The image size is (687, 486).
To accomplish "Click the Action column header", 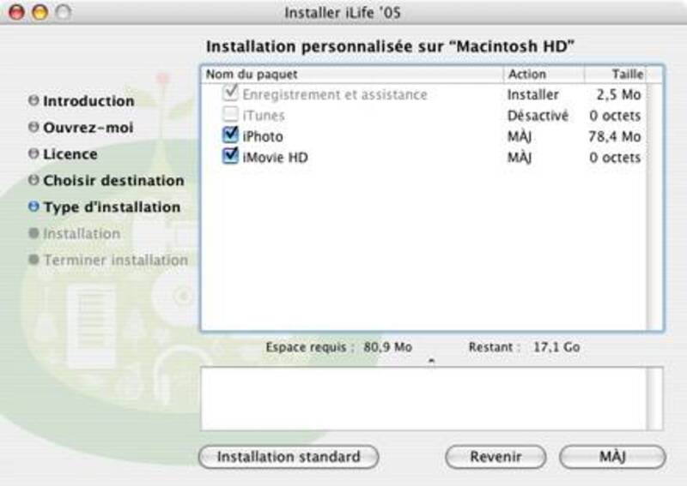I will click(544, 75).
